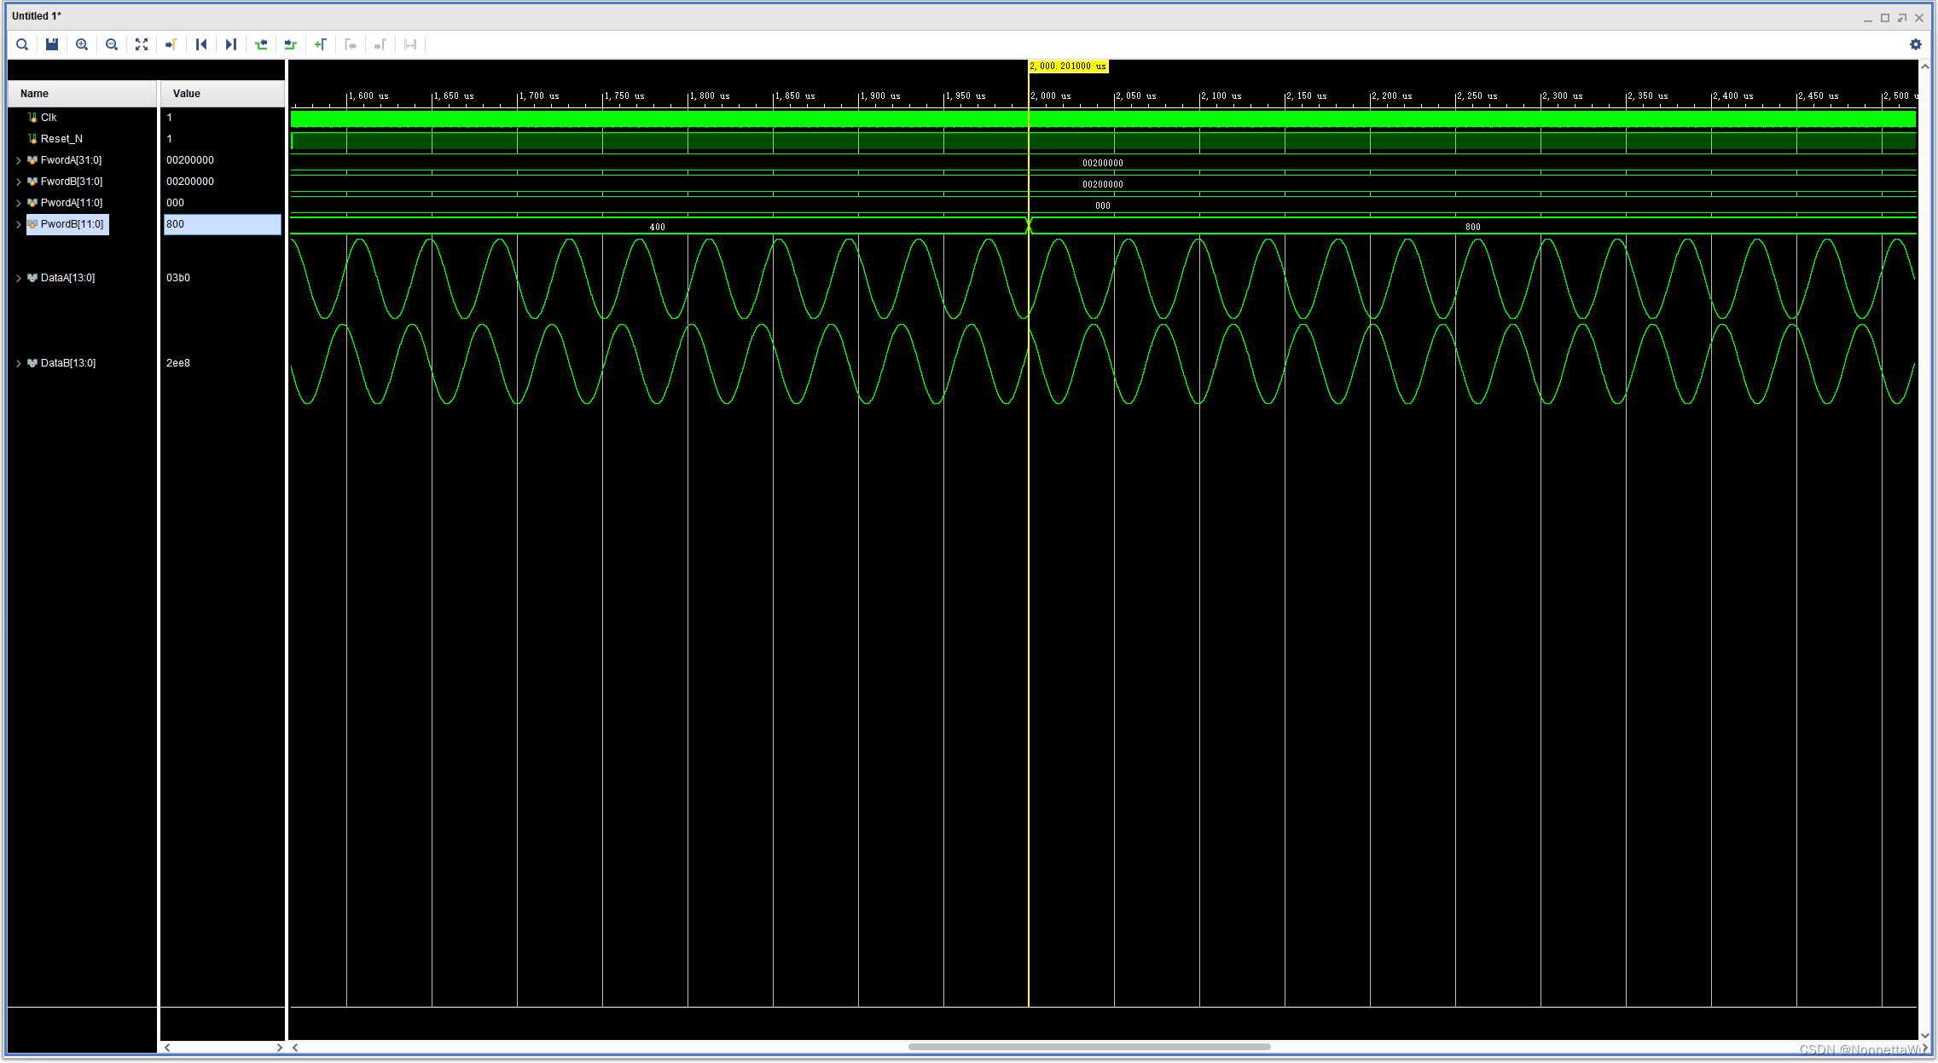The height and width of the screenshot is (1063, 1938).
Task: Expand the FwordA[31:0] bus
Action: click(19, 160)
